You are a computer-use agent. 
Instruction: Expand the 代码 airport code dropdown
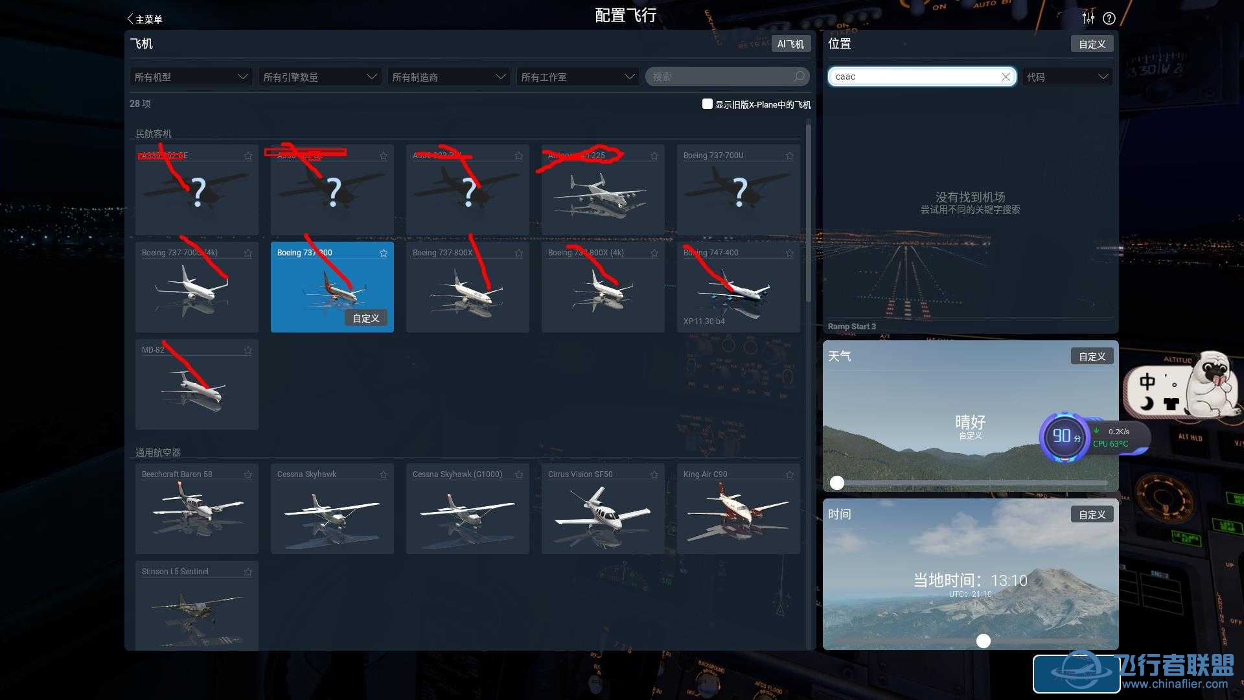(x=1067, y=76)
